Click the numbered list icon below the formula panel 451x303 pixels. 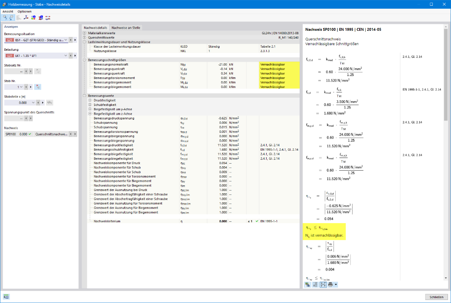(315, 285)
